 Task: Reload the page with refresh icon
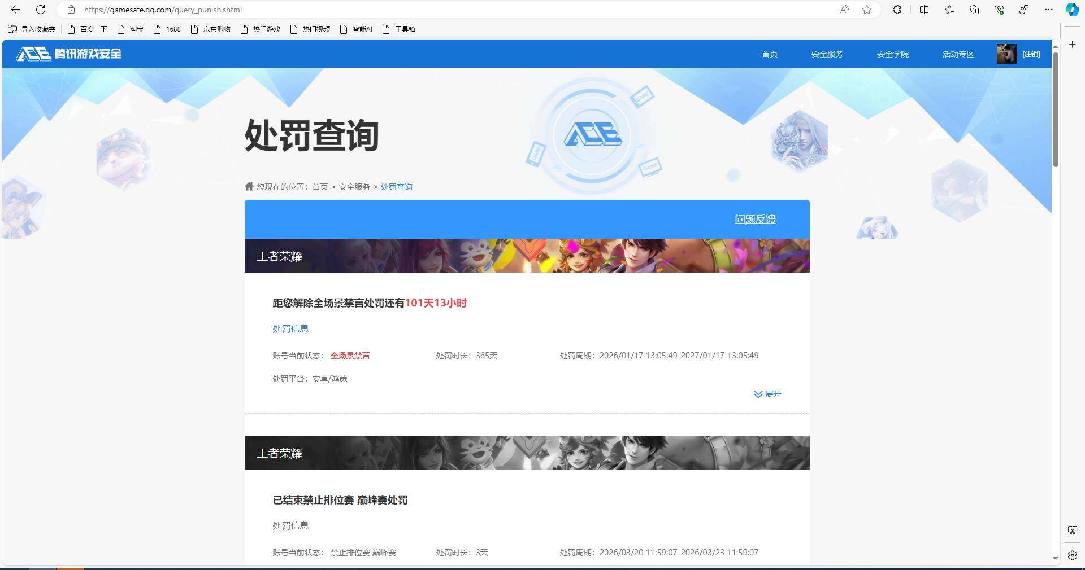point(41,10)
